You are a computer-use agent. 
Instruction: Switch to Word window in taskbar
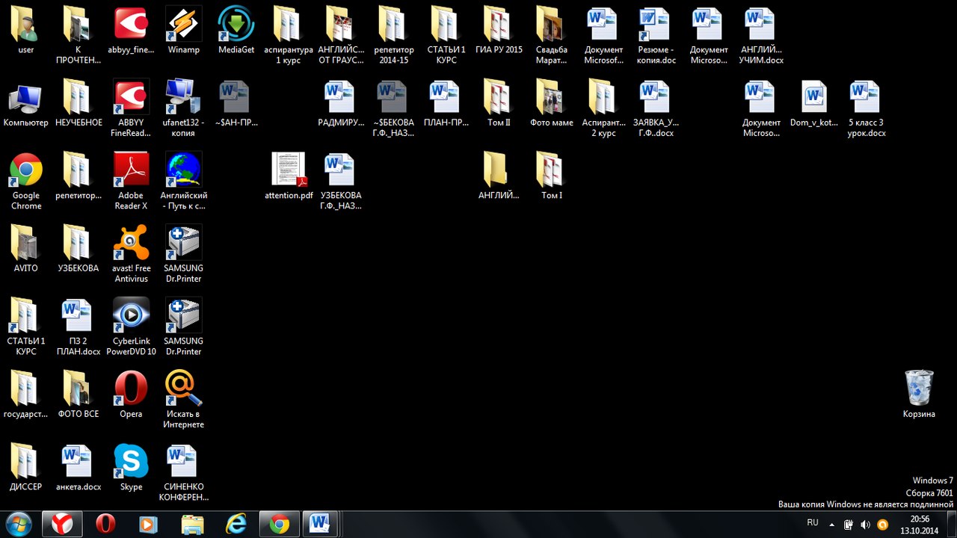[x=320, y=524]
